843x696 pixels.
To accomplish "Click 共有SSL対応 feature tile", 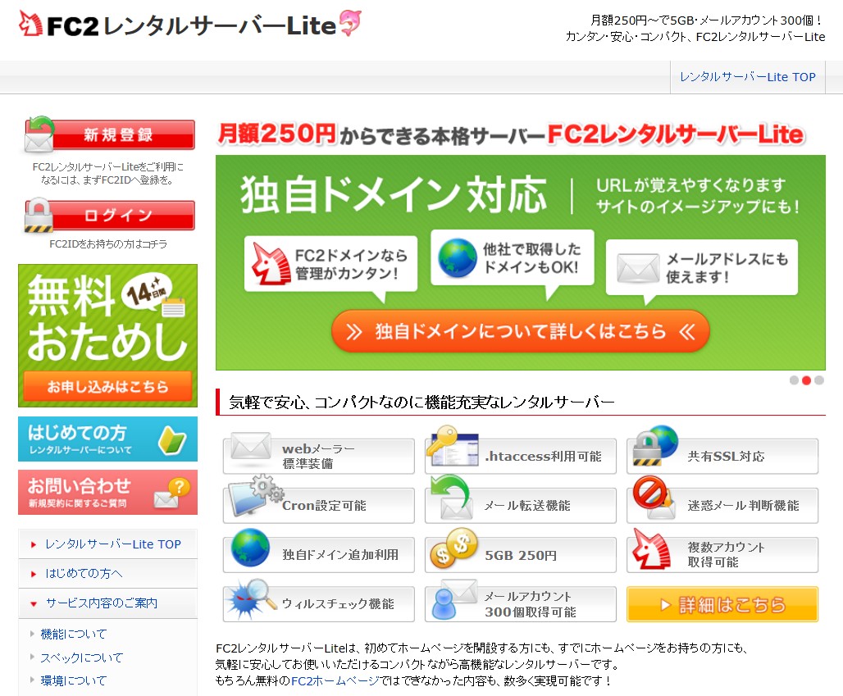I will (x=722, y=457).
